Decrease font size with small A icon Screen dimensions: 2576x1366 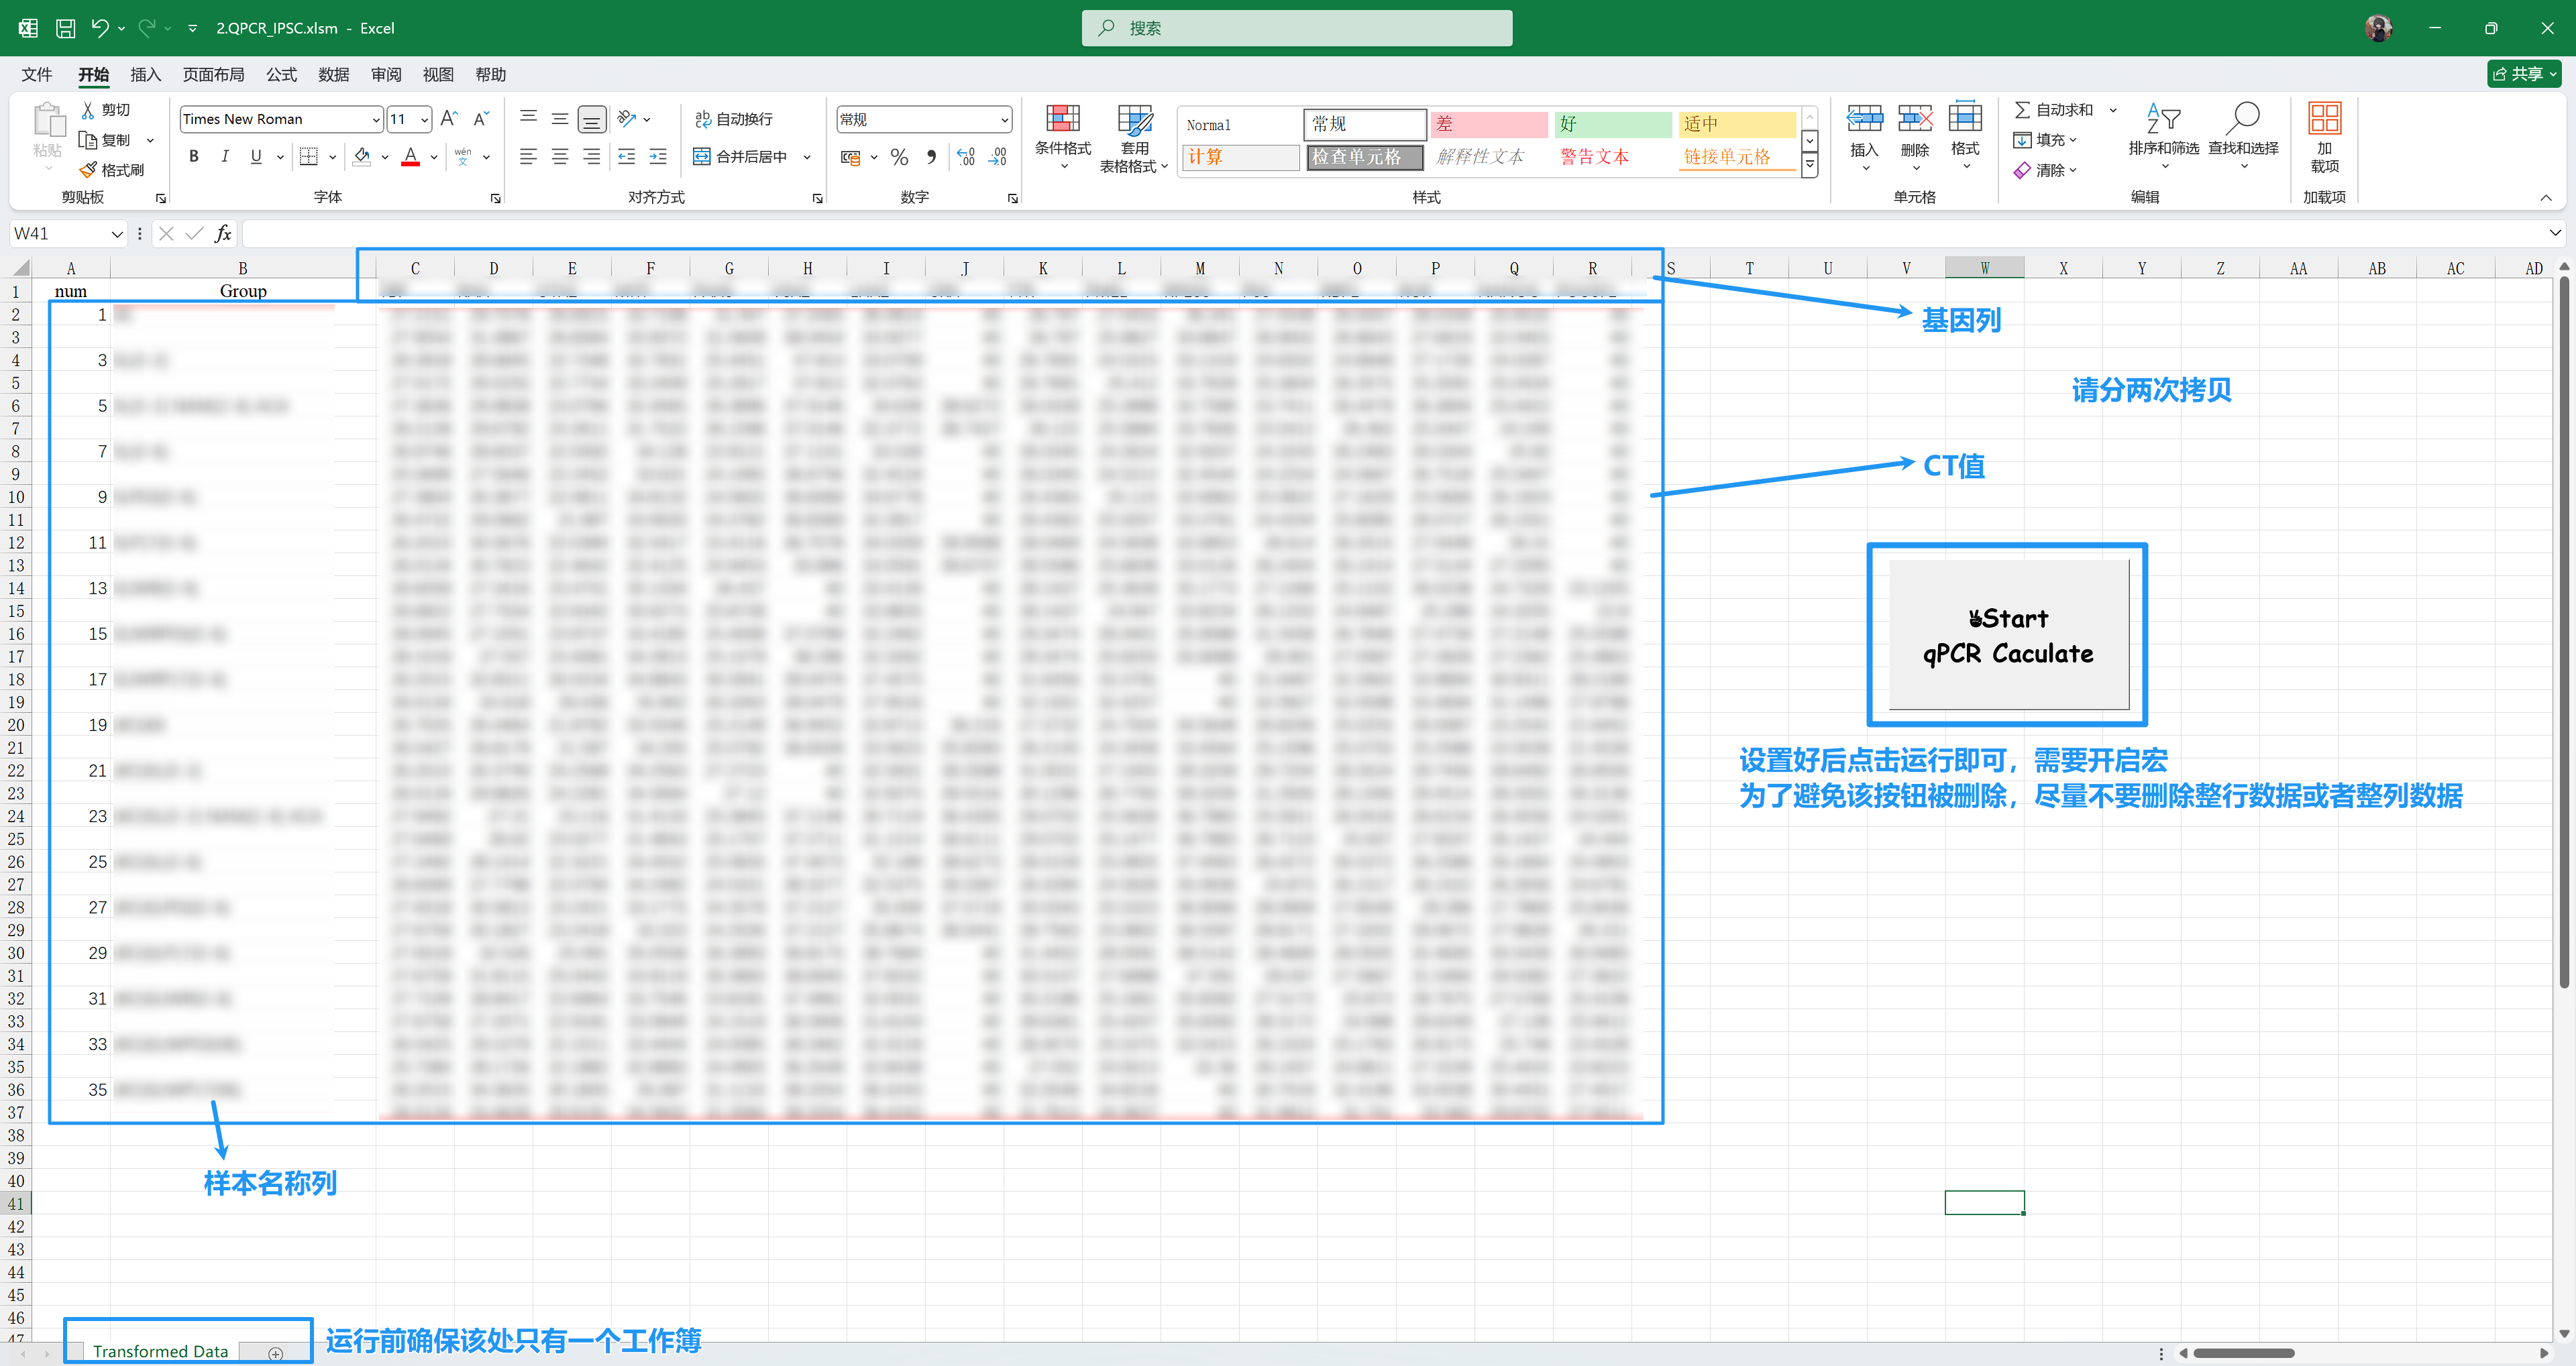click(481, 119)
